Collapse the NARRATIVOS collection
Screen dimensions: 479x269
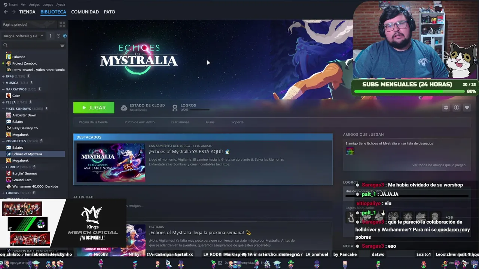tap(3, 89)
